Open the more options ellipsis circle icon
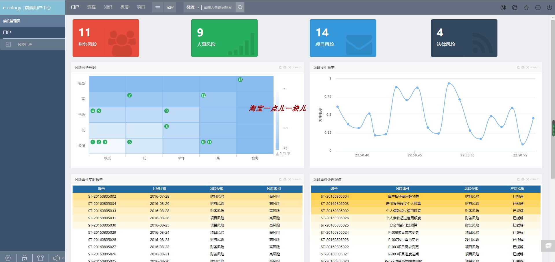Image resolution: width=555 pixels, height=262 pixels. tap(538, 8)
